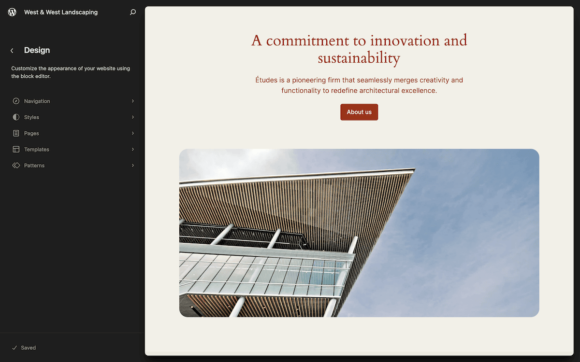Open West & West Landscaping site title
This screenshot has width=580, height=362.
[61, 12]
